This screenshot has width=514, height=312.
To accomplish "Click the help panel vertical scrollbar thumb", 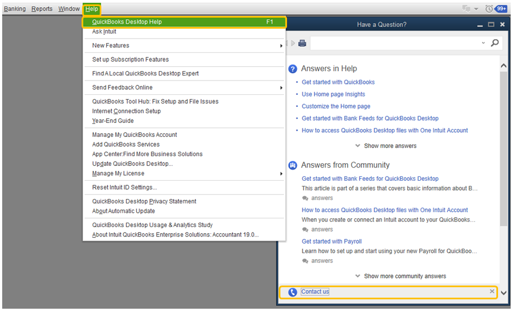I will coord(504,149).
